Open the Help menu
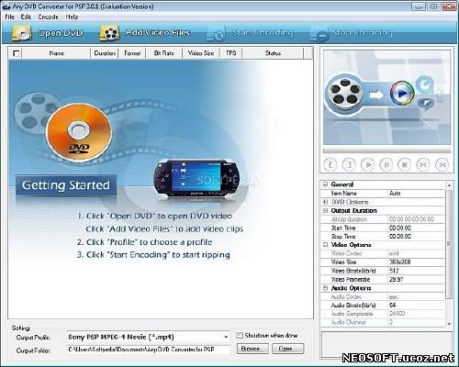Viewport: 459px width, 367px height. [72, 17]
